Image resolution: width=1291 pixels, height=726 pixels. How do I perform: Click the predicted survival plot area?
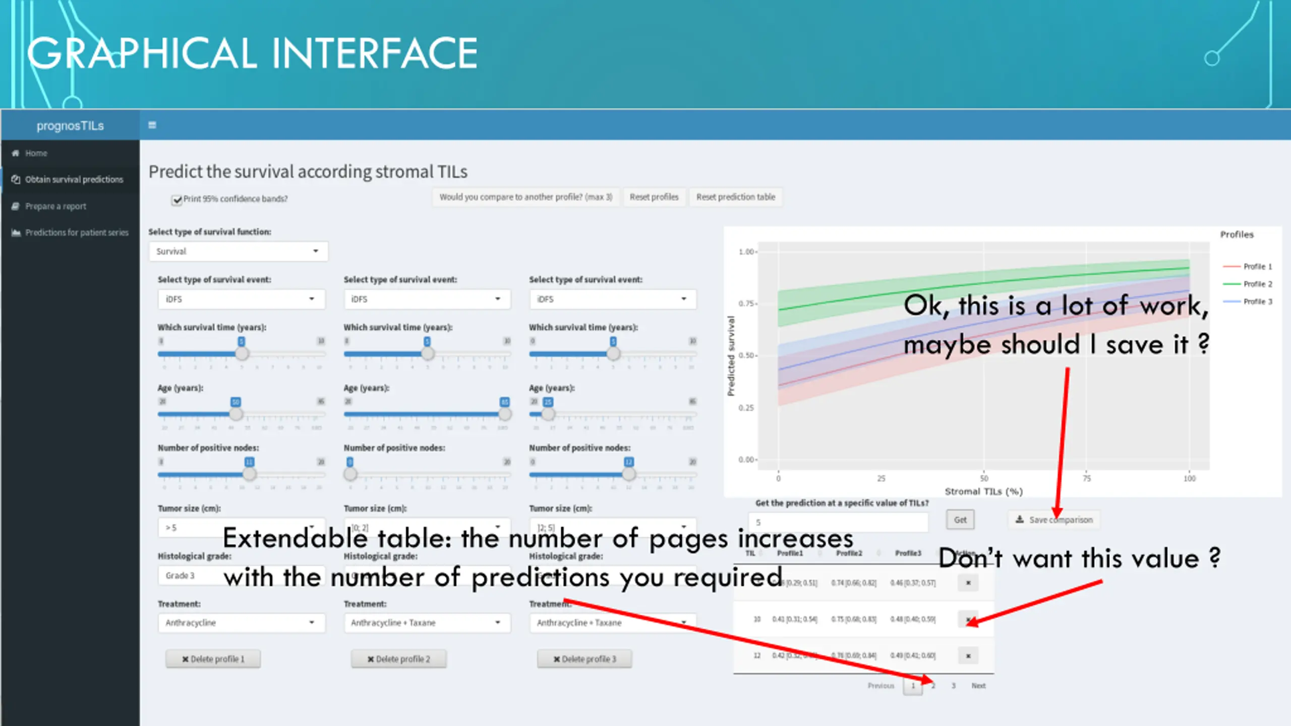[983, 355]
